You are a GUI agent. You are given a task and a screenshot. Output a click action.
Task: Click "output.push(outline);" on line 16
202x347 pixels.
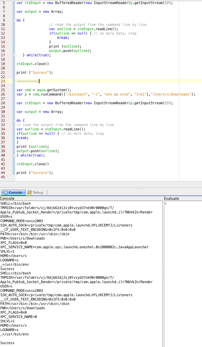(70, 51)
